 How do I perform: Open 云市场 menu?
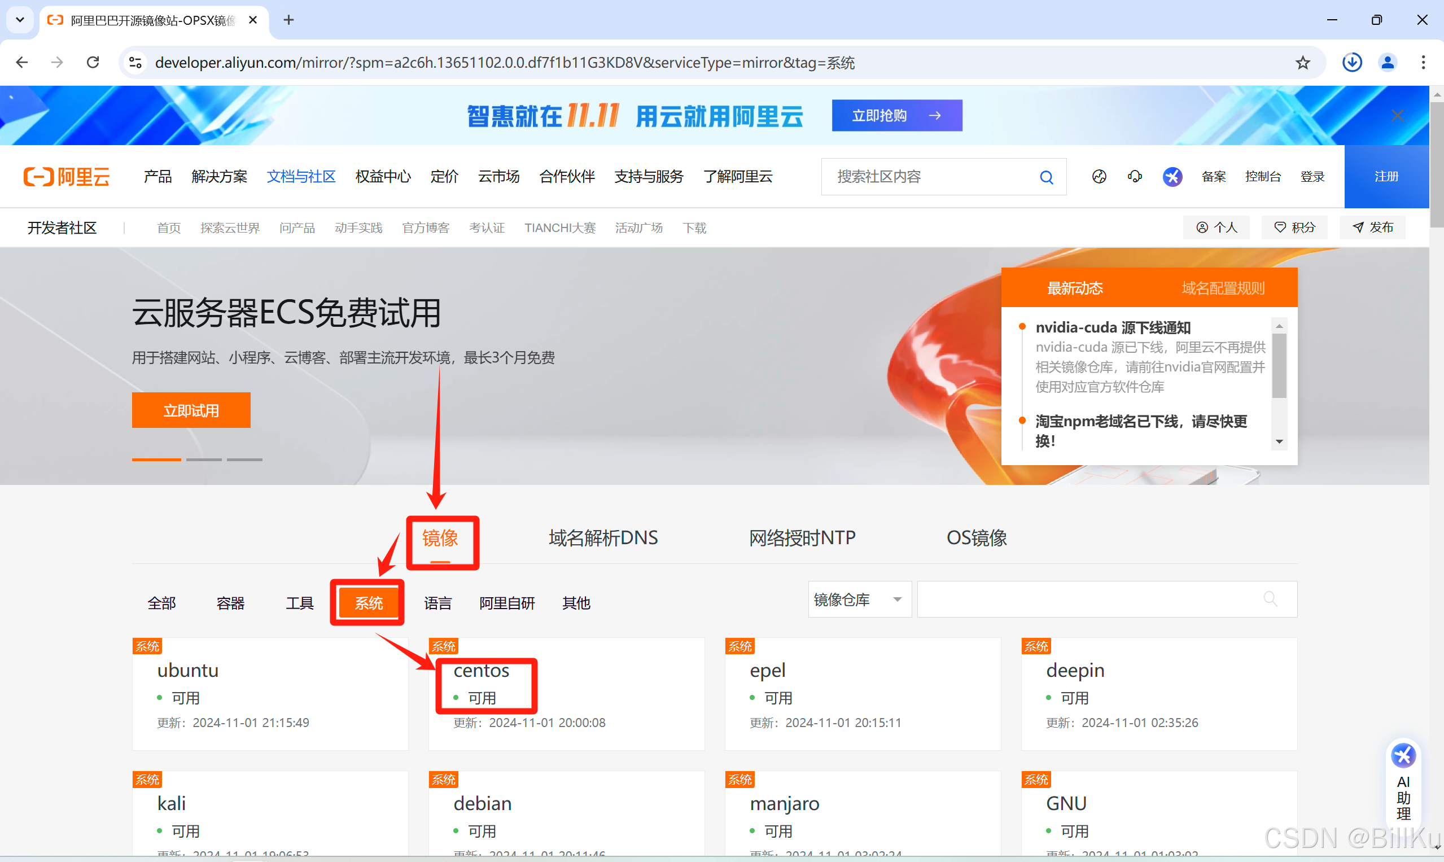pyautogui.click(x=498, y=177)
